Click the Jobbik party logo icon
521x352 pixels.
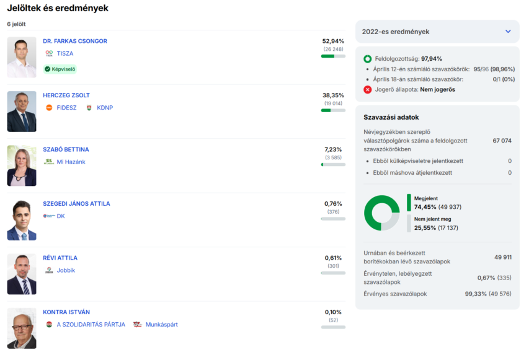pos(49,270)
